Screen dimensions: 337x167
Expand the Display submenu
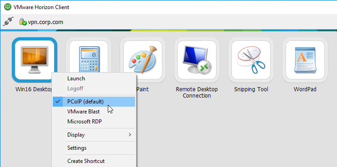pyautogui.click(x=94, y=135)
